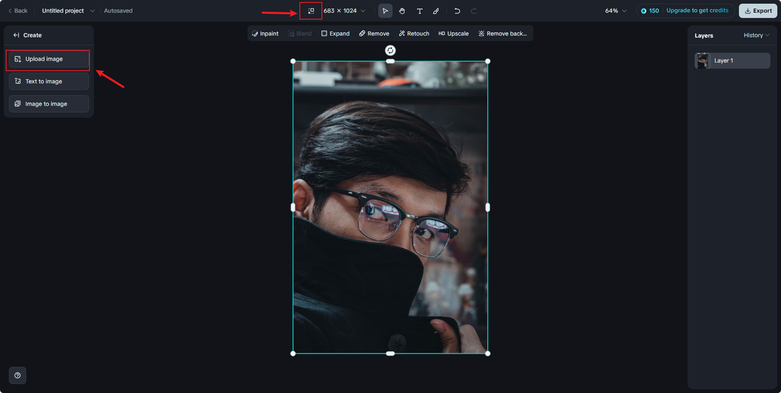Open the 683 × 1024 canvas size dropdown
Image resolution: width=781 pixels, height=393 pixels.
click(345, 11)
